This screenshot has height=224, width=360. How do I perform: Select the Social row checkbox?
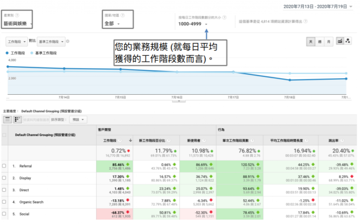click(x=4, y=214)
